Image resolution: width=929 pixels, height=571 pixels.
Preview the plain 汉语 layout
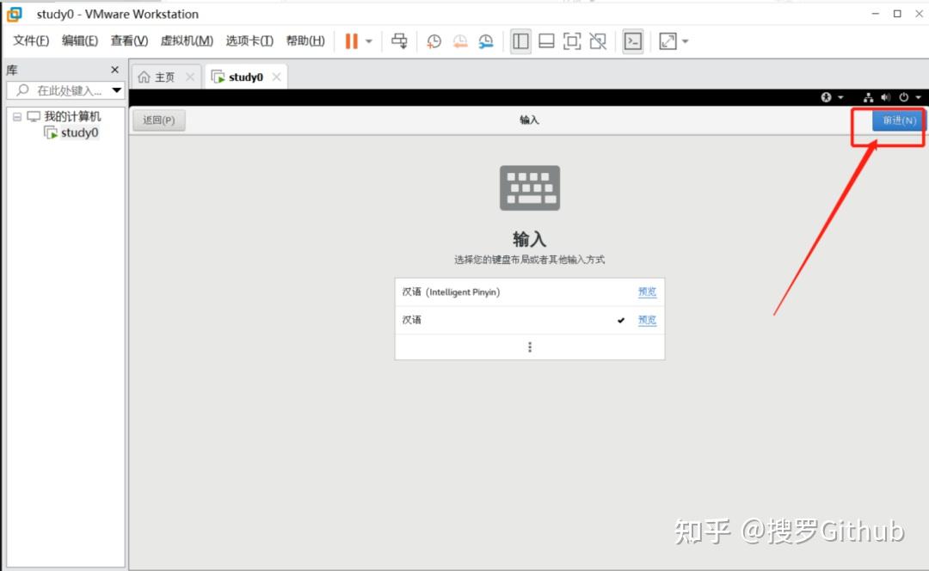(647, 320)
